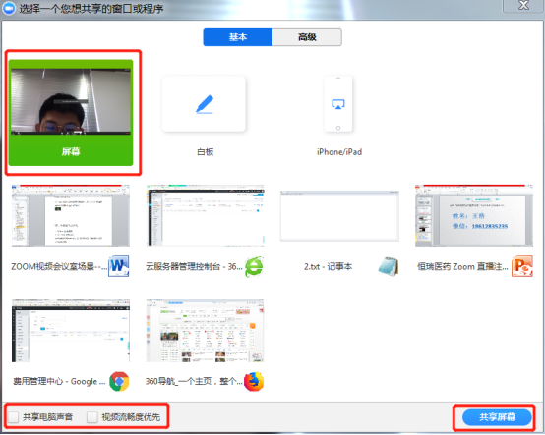545x435 pixels.
Task: Click the Firefox browser icon
Action: [x=254, y=381]
